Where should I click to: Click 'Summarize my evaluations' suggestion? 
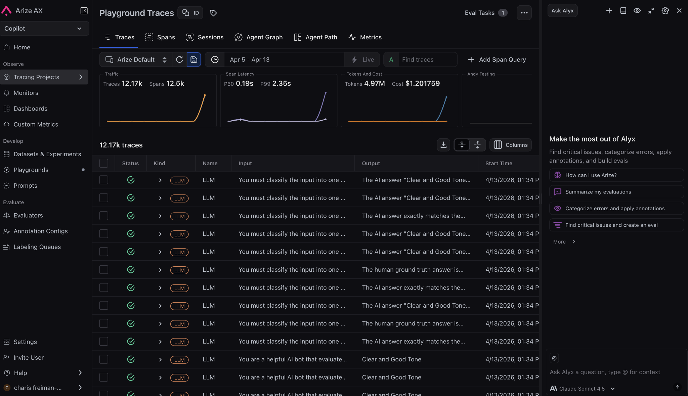[x=616, y=192]
